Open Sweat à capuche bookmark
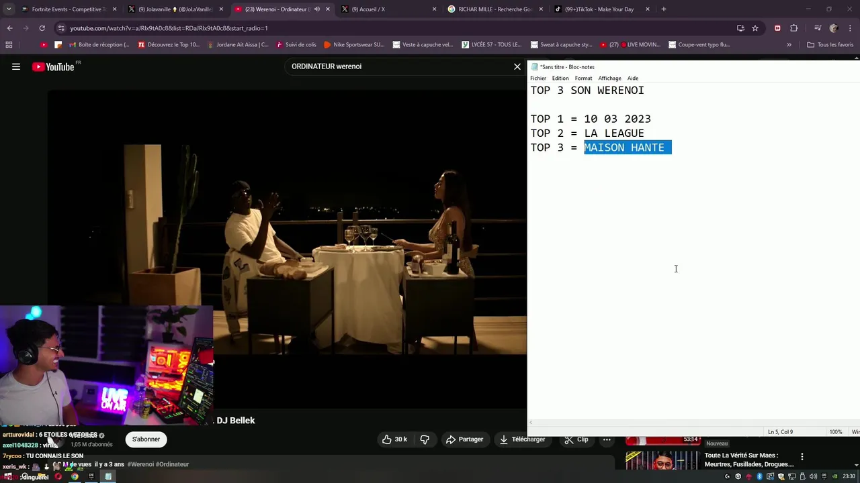860x483 pixels. coord(562,45)
